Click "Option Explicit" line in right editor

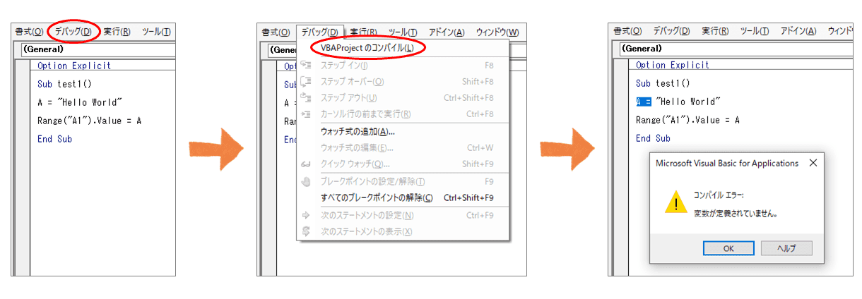click(673, 65)
